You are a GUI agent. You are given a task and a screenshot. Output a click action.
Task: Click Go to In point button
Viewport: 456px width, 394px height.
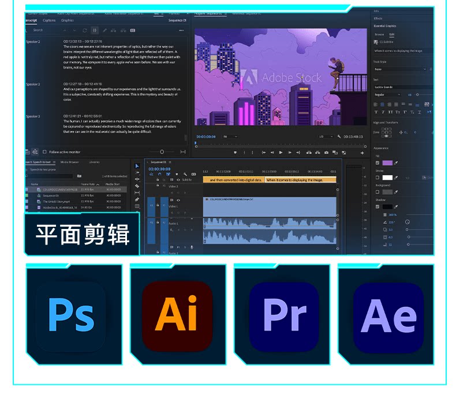(264, 152)
